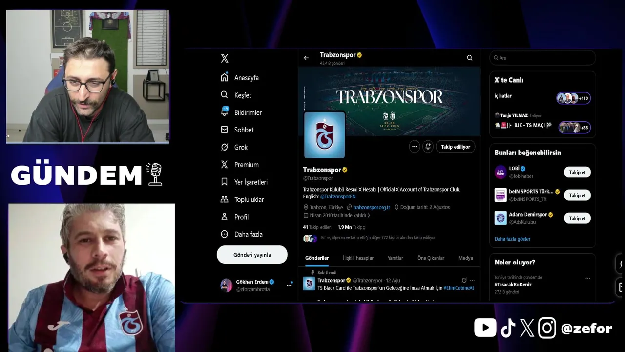Open Topluluklar communities
625x352 pixels.
point(242,199)
